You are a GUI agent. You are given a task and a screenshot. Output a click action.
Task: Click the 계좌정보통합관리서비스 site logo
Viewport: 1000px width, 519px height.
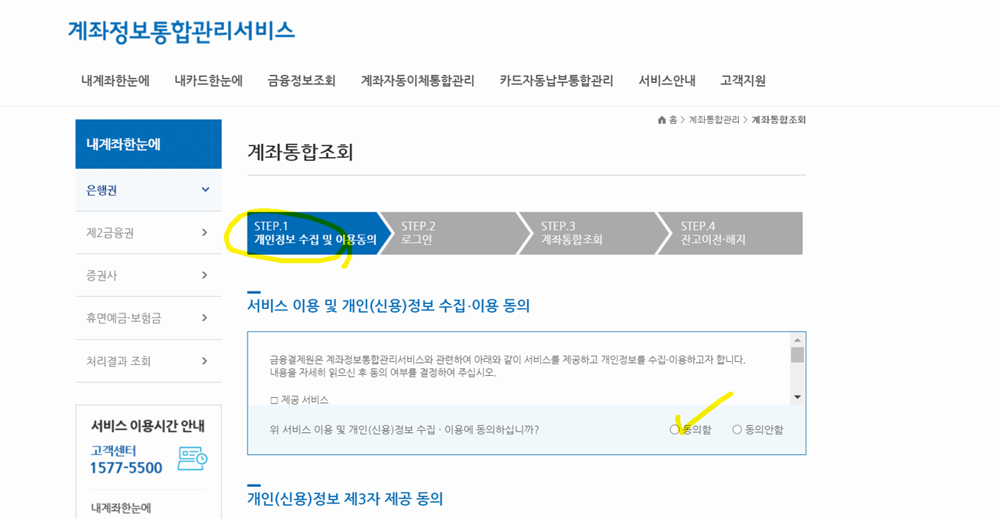[181, 30]
